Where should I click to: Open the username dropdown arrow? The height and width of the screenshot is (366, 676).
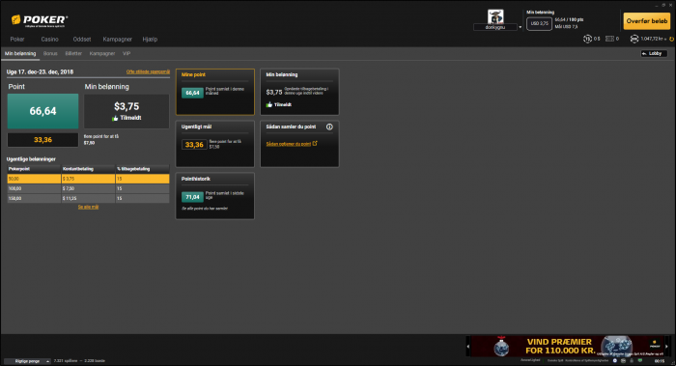520,27
